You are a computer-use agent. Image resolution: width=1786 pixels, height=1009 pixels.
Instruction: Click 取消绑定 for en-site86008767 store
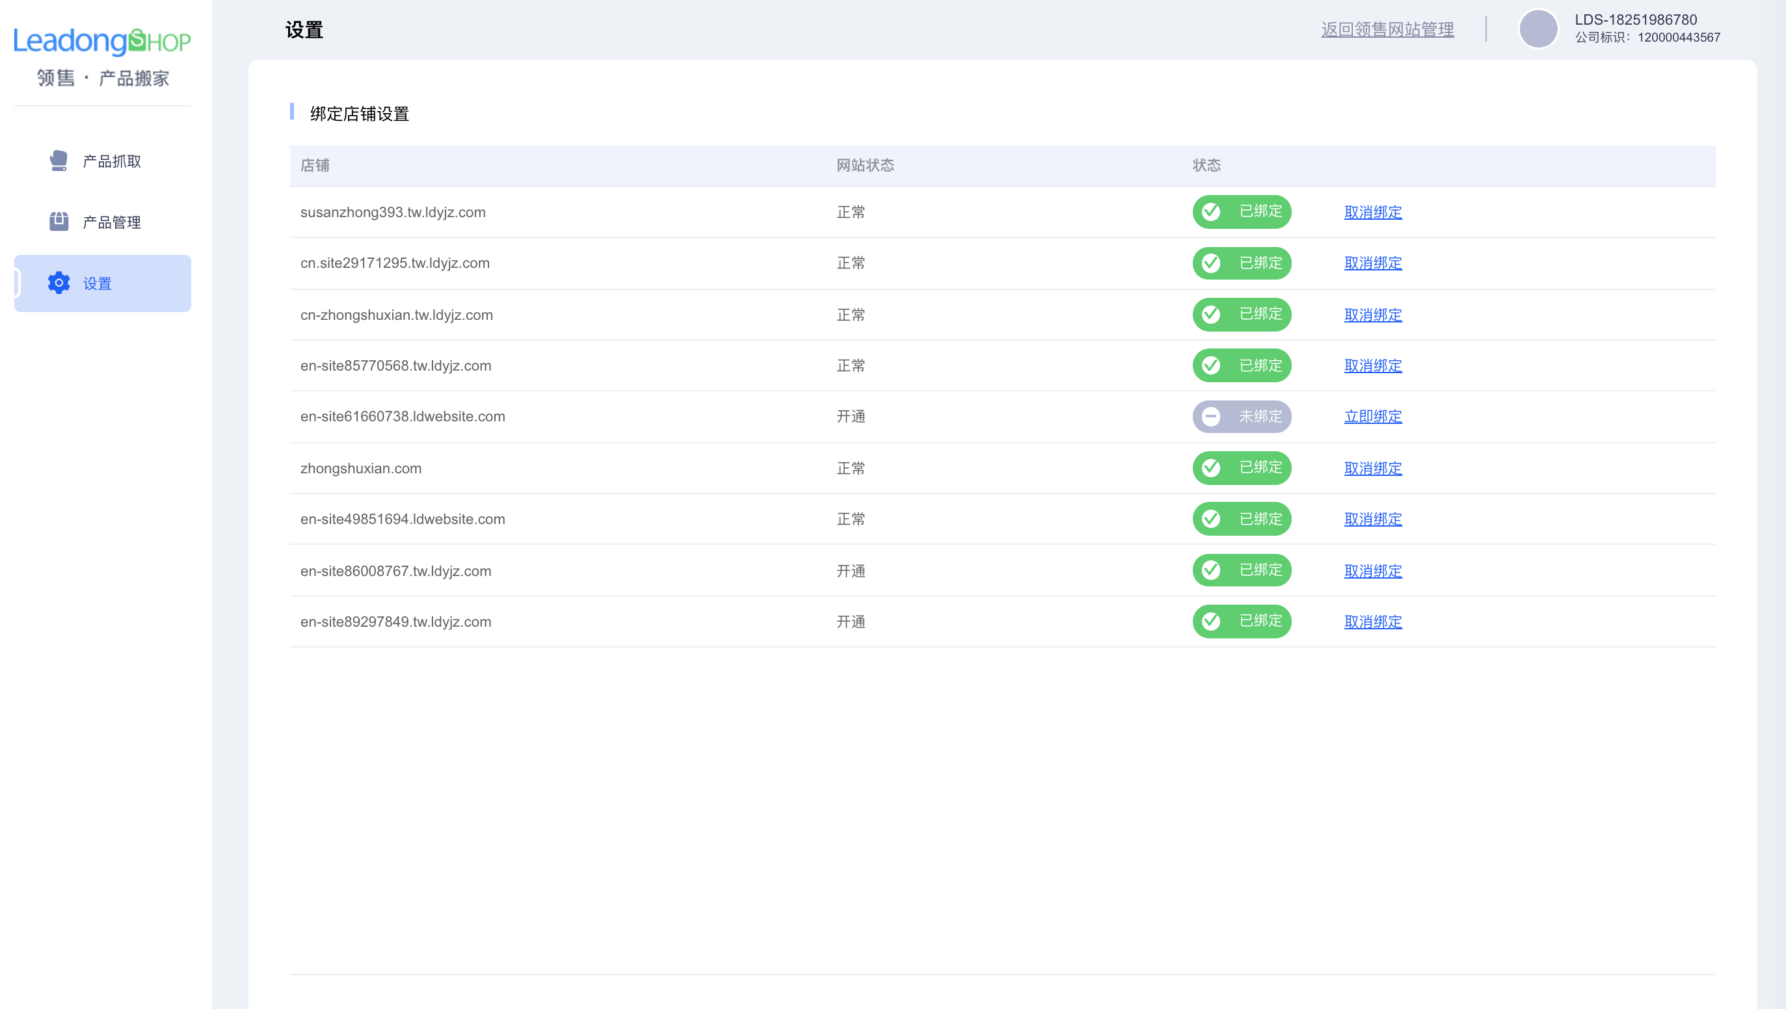click(1373, 571)
